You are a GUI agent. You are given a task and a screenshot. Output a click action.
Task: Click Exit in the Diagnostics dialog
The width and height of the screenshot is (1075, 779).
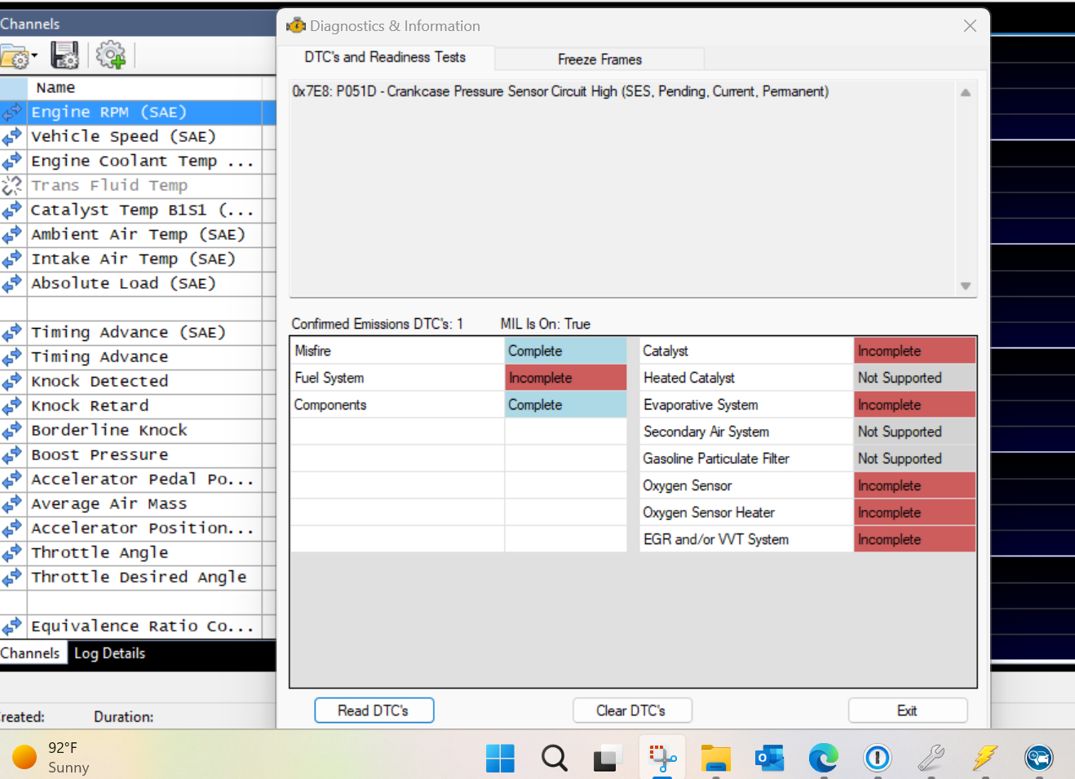point(907,710)
